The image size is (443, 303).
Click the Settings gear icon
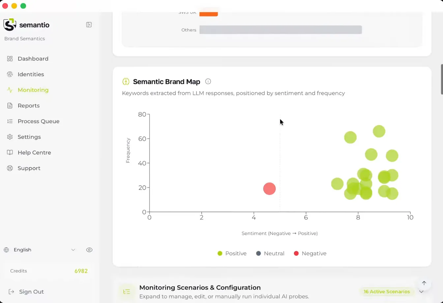pyautogui.click(x=10, y=137)
